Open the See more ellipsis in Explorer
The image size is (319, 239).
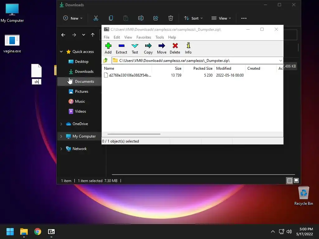(x=244, y=18)
